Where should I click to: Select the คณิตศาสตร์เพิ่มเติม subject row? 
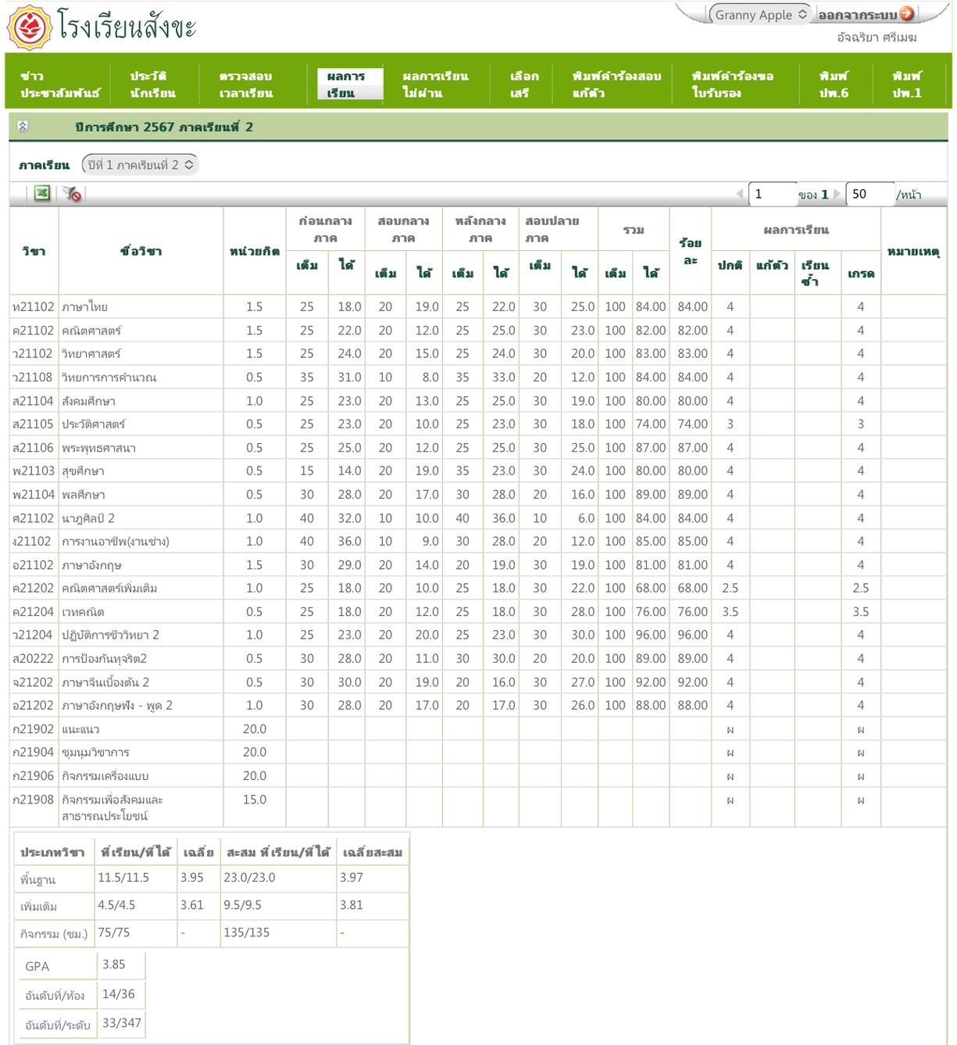(478, 588)
